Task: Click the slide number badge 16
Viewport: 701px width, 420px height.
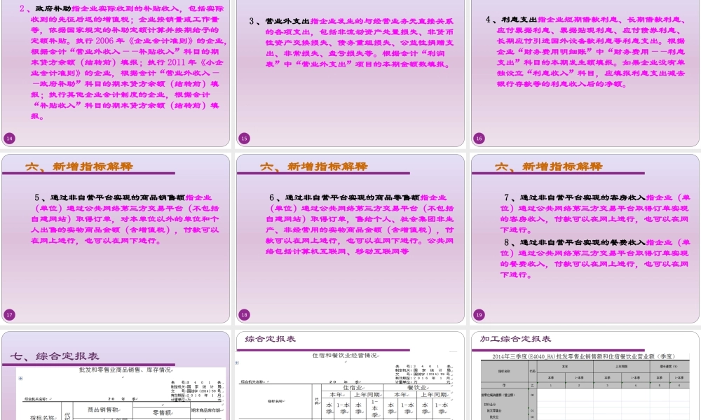Action: point(479,139)
